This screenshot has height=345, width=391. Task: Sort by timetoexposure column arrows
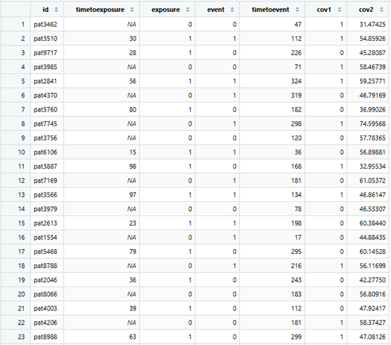(132, 10)
